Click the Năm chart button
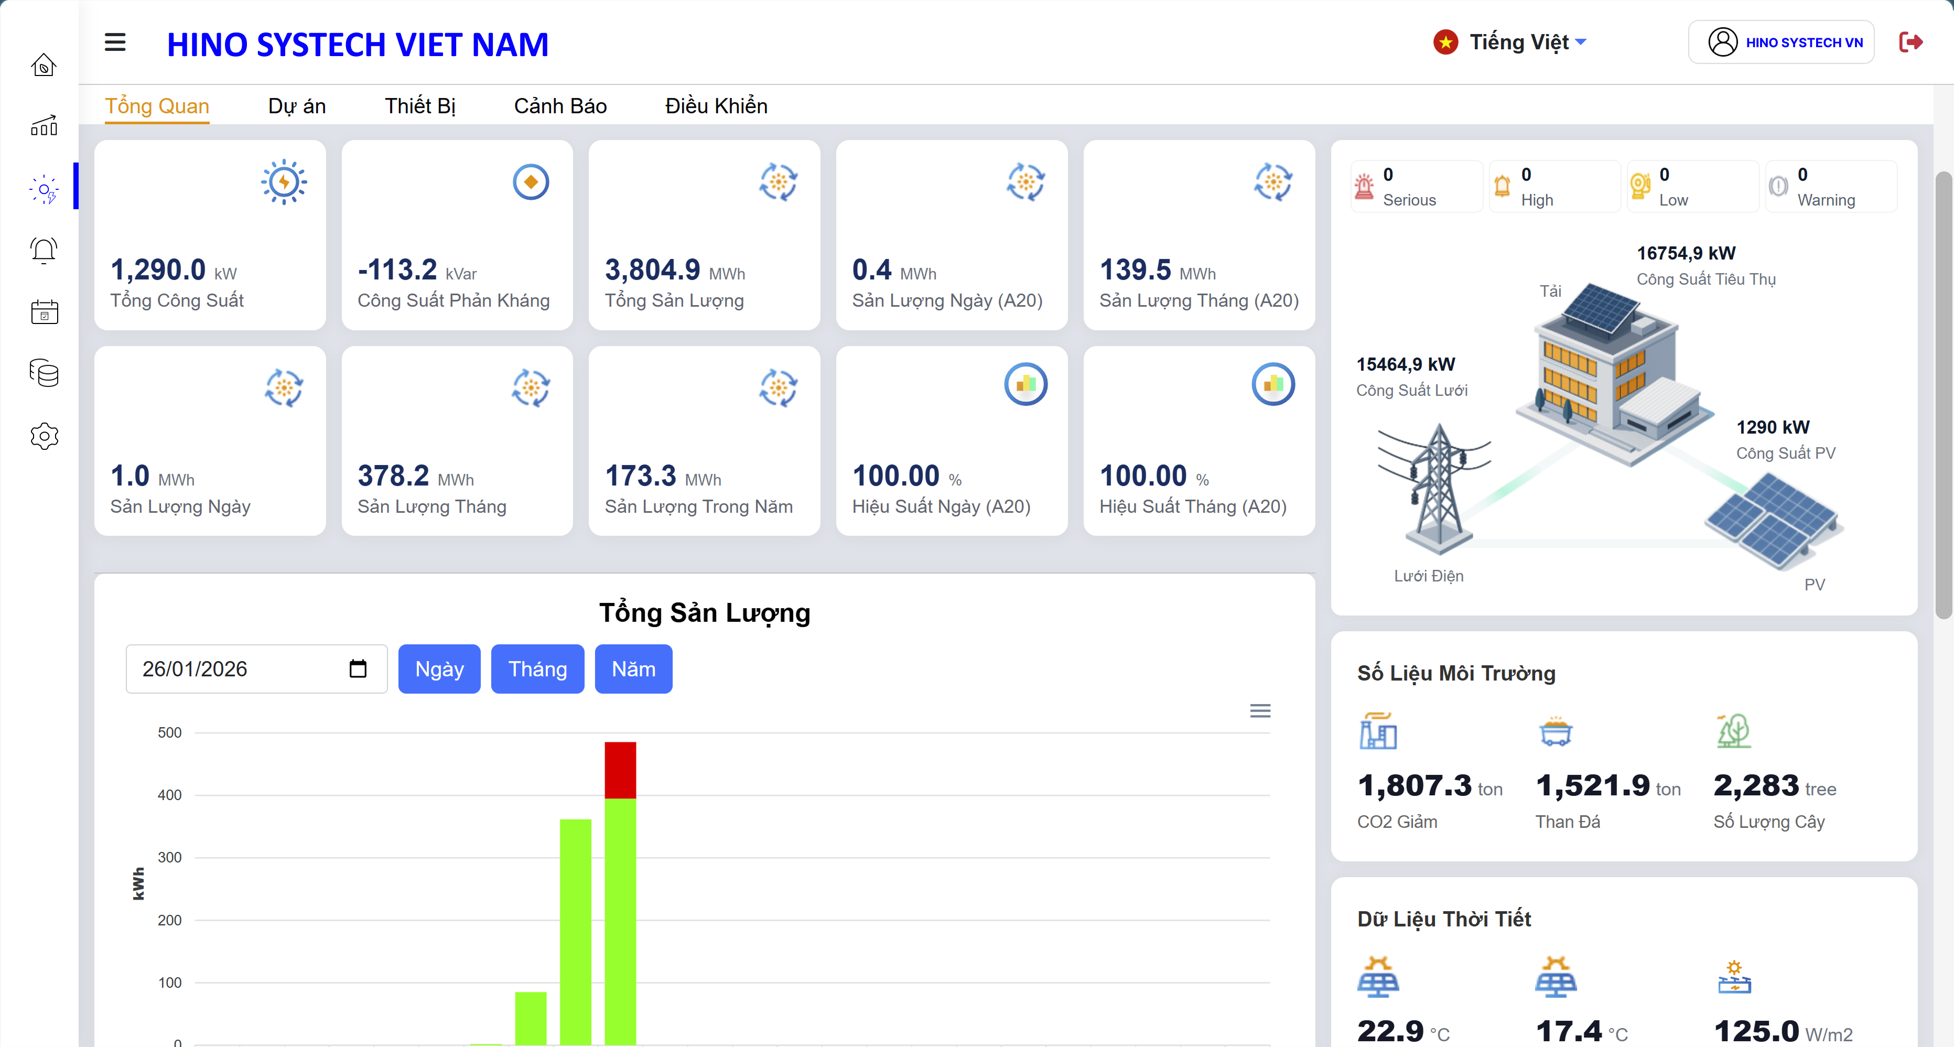This screenshot has height=1047, width=1954. tap(633, 669)
